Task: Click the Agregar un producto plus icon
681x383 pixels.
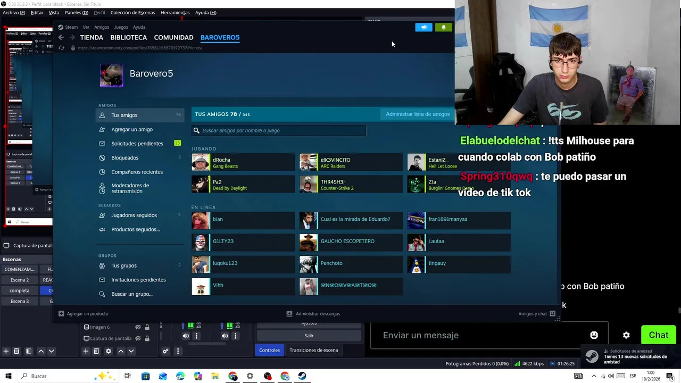Action: coord(61,314)
